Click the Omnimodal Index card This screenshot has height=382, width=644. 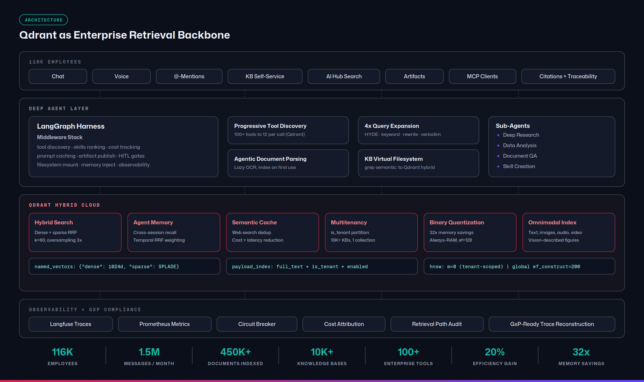pyautogui.click(x=569, y=232)
